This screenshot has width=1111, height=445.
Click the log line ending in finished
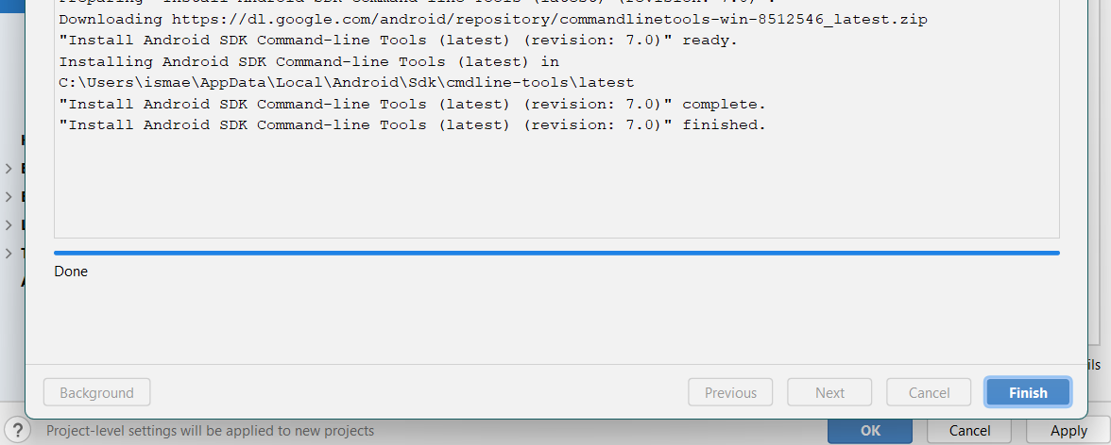click(x=412, y=125)
